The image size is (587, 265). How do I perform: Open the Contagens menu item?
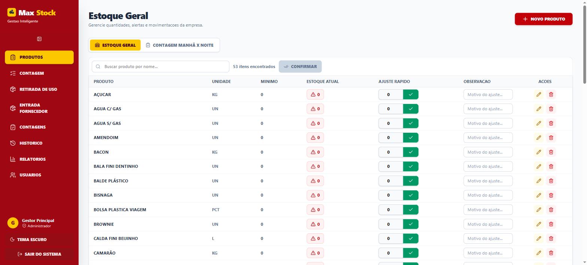tap(39, 127)
